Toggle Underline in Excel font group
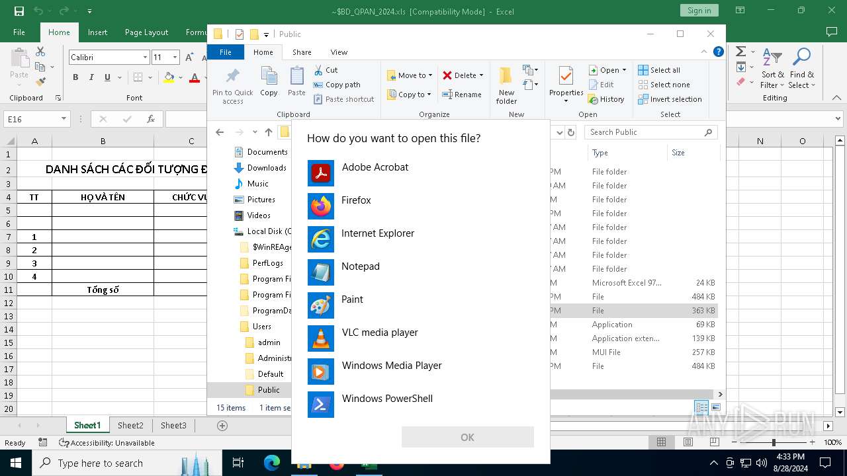The width and height of the screenshot is (847, 476). [108, 77]
